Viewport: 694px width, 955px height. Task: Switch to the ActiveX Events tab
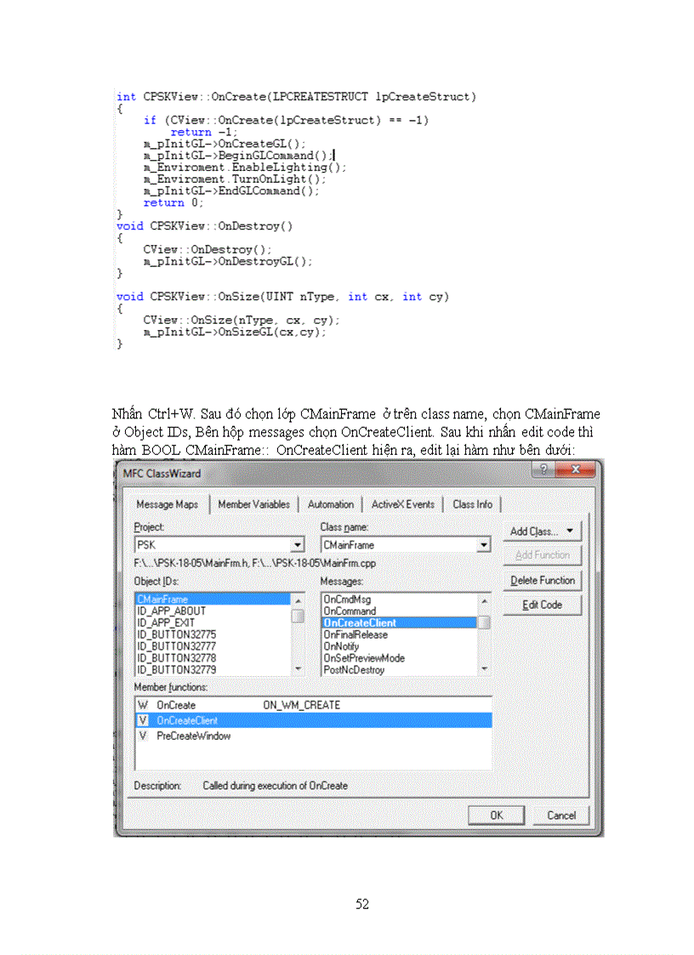tap(403, 504)
